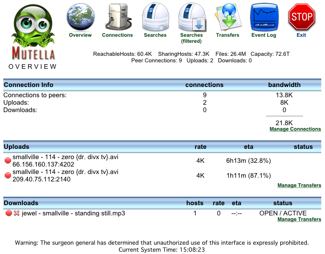
Task: Stop the jewel smallville download
Action: pos(8,213)
